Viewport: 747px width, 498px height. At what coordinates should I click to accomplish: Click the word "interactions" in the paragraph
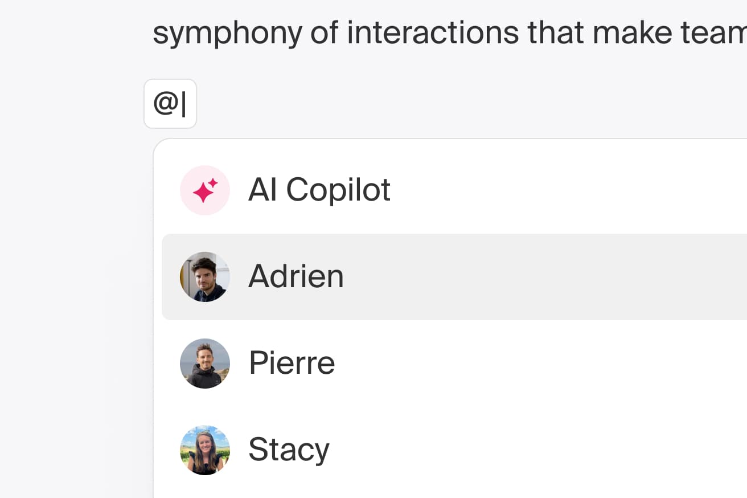[433, 33]
